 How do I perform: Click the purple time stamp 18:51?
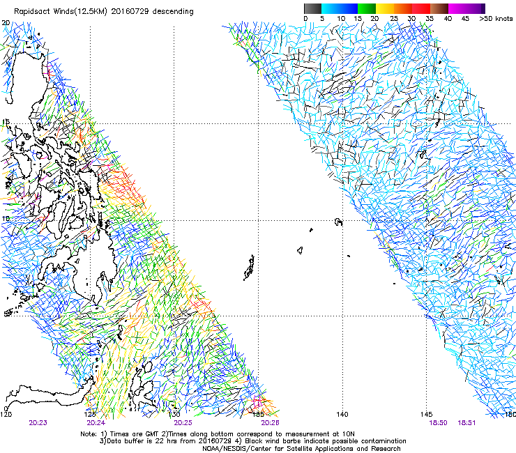click(466, 423)
